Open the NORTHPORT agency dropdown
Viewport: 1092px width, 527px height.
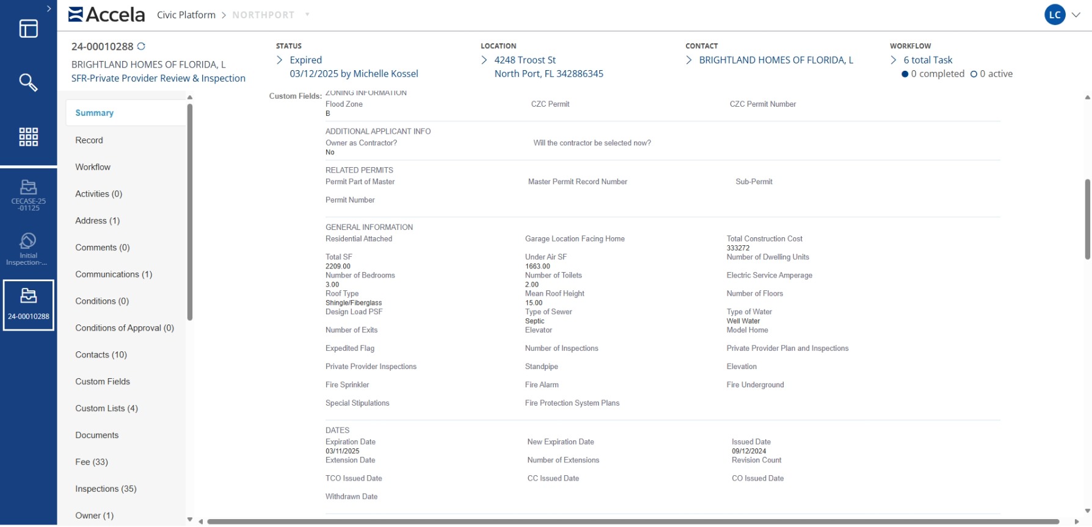tap(307, 15)
